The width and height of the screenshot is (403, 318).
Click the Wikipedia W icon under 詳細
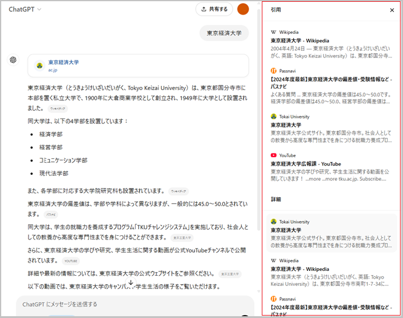tap(273, 261)
